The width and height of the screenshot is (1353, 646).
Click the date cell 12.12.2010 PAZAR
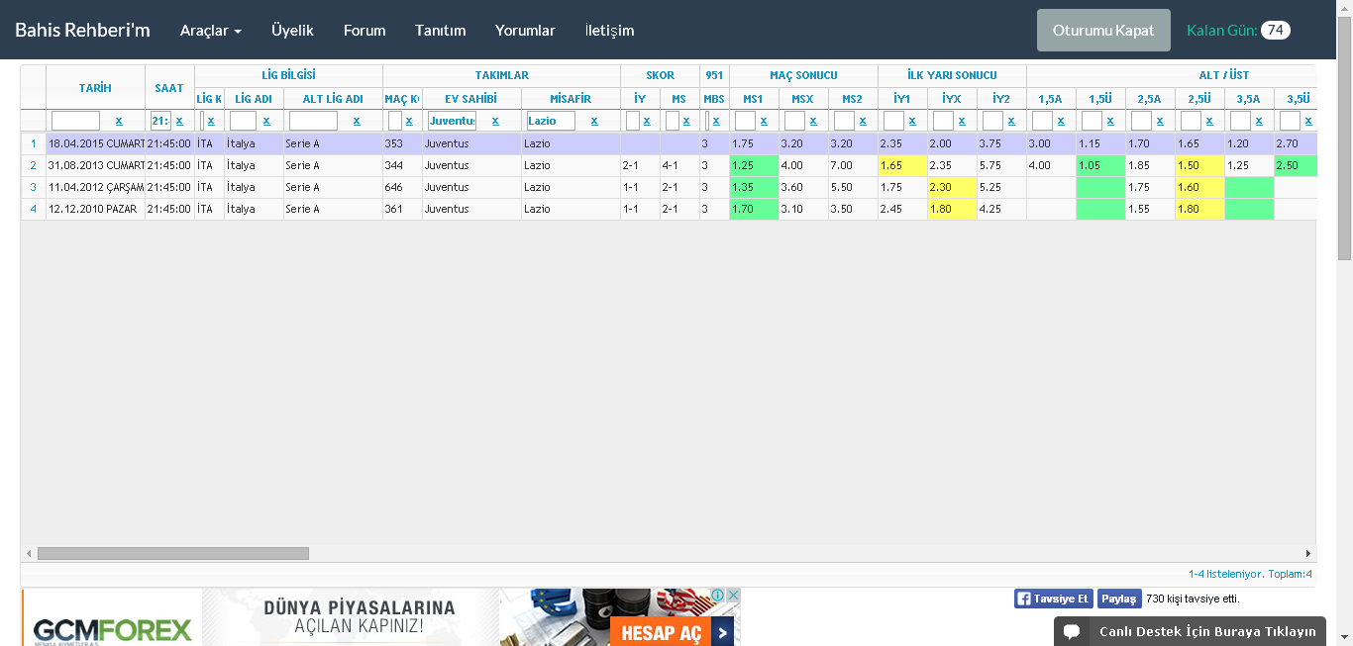[x=95, y=209]
